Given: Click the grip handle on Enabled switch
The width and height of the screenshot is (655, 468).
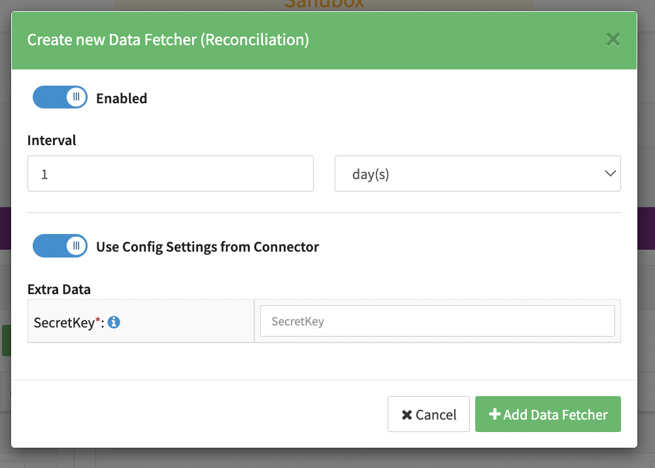Looking at the screenshot, I should (76, 97).
